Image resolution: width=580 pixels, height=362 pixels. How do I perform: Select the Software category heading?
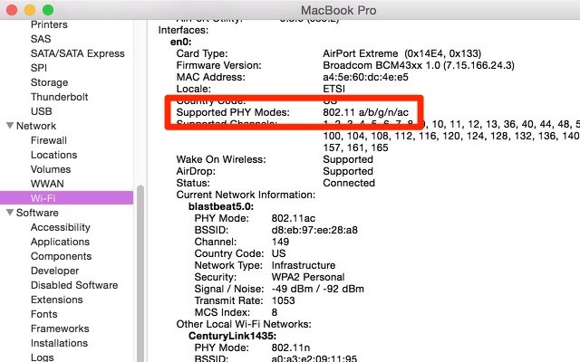tap(37, 213)
